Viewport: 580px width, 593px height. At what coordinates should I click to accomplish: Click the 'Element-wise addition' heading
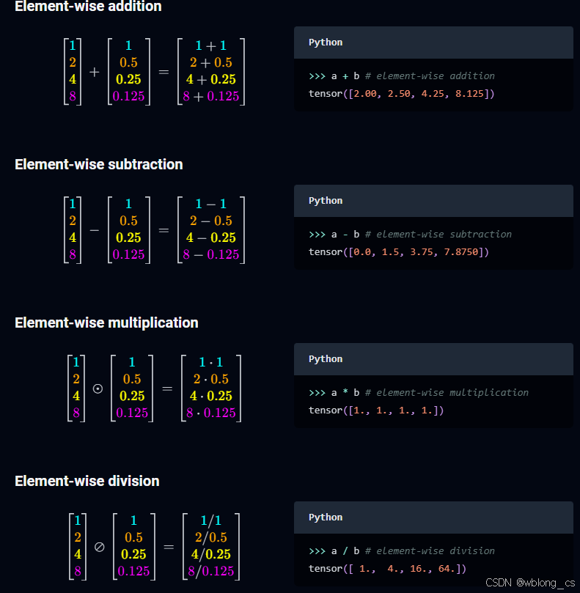click(88, 6)
